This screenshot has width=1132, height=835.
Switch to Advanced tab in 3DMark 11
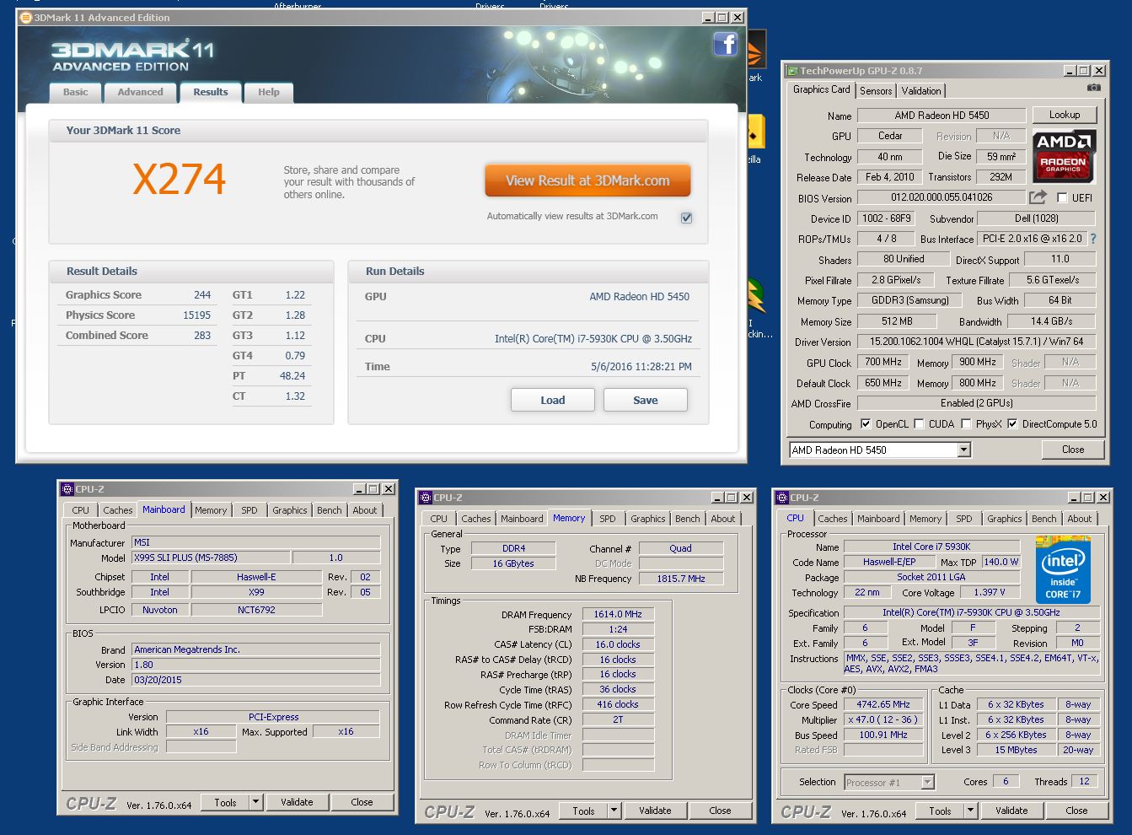click(x=141, y=93)
